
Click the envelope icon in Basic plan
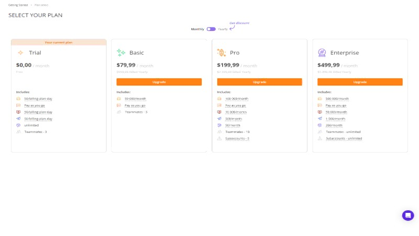[119, 99]
